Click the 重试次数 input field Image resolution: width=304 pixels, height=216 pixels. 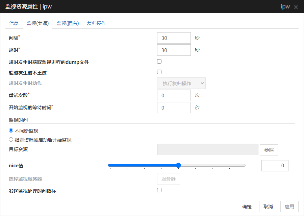[174, 95]
